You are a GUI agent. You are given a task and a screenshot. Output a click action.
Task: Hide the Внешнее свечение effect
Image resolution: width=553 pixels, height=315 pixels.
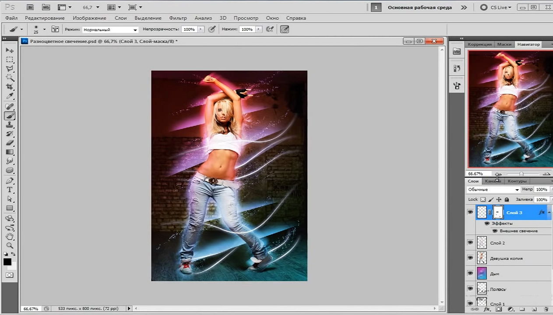(495, 231)
